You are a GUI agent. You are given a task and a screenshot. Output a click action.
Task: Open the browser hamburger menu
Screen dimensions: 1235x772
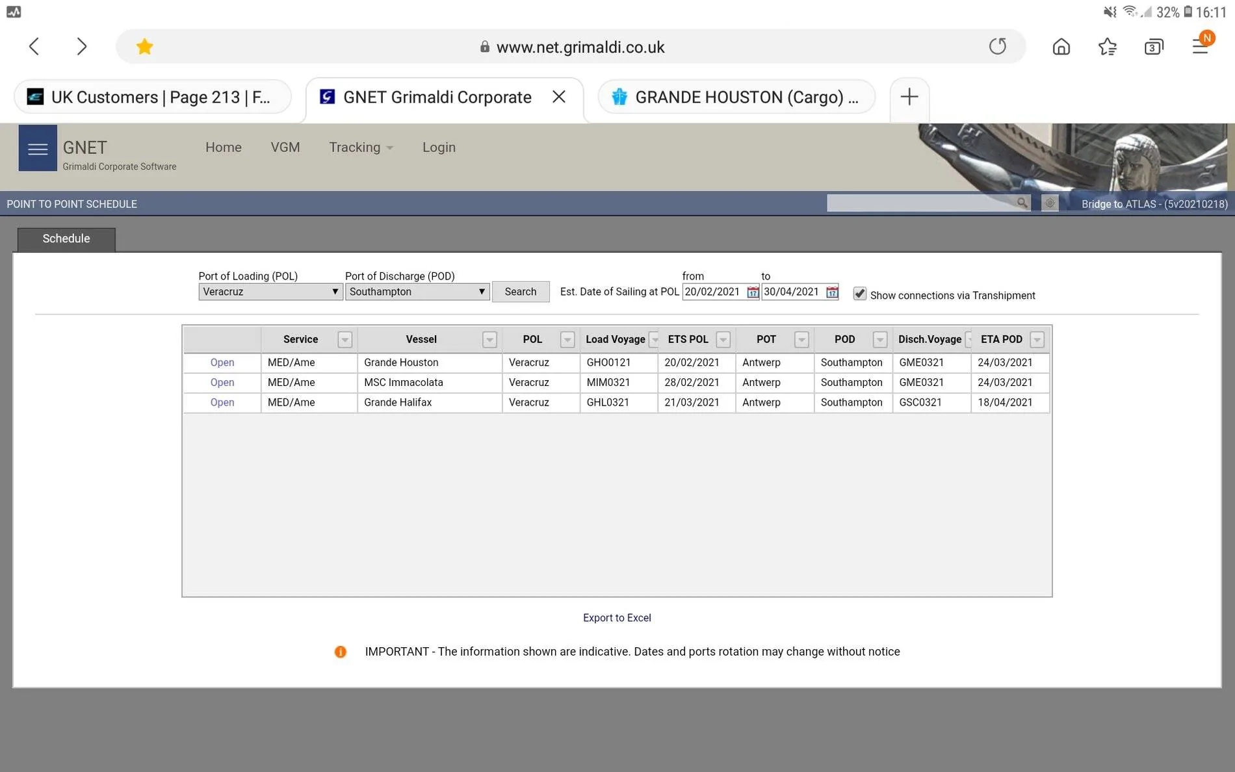[1201, 45]
